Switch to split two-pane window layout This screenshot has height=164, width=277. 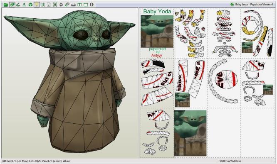(79, 5)
